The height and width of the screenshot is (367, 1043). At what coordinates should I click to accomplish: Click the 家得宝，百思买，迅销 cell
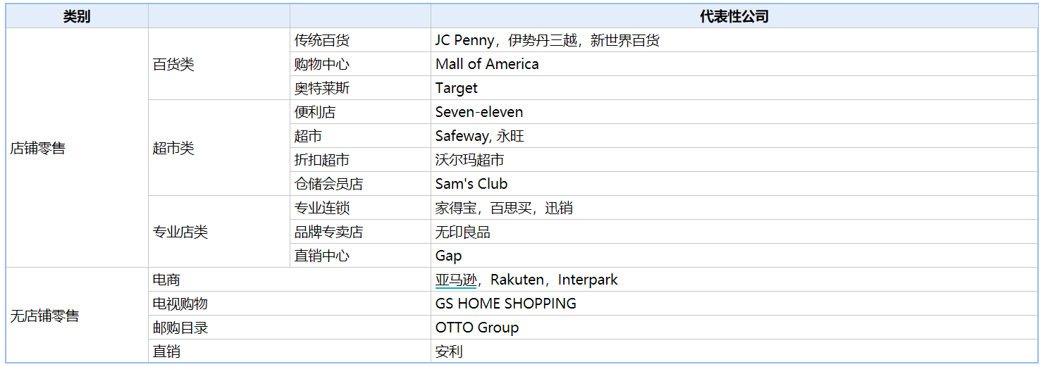(734, 208)
